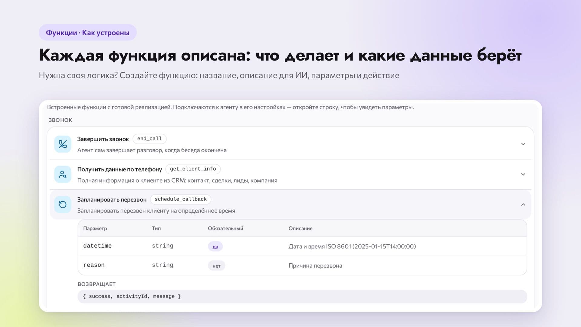
Task: Click the client info person-search icon
Action: coord(63,174)
